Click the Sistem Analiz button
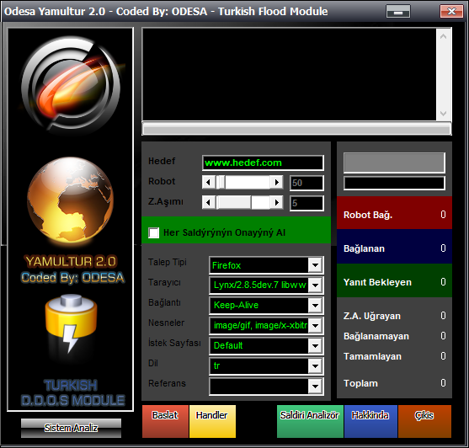Image resolution: width=469 pixels, height=448 pixels. pyautogui.click(x=72, y=428)
